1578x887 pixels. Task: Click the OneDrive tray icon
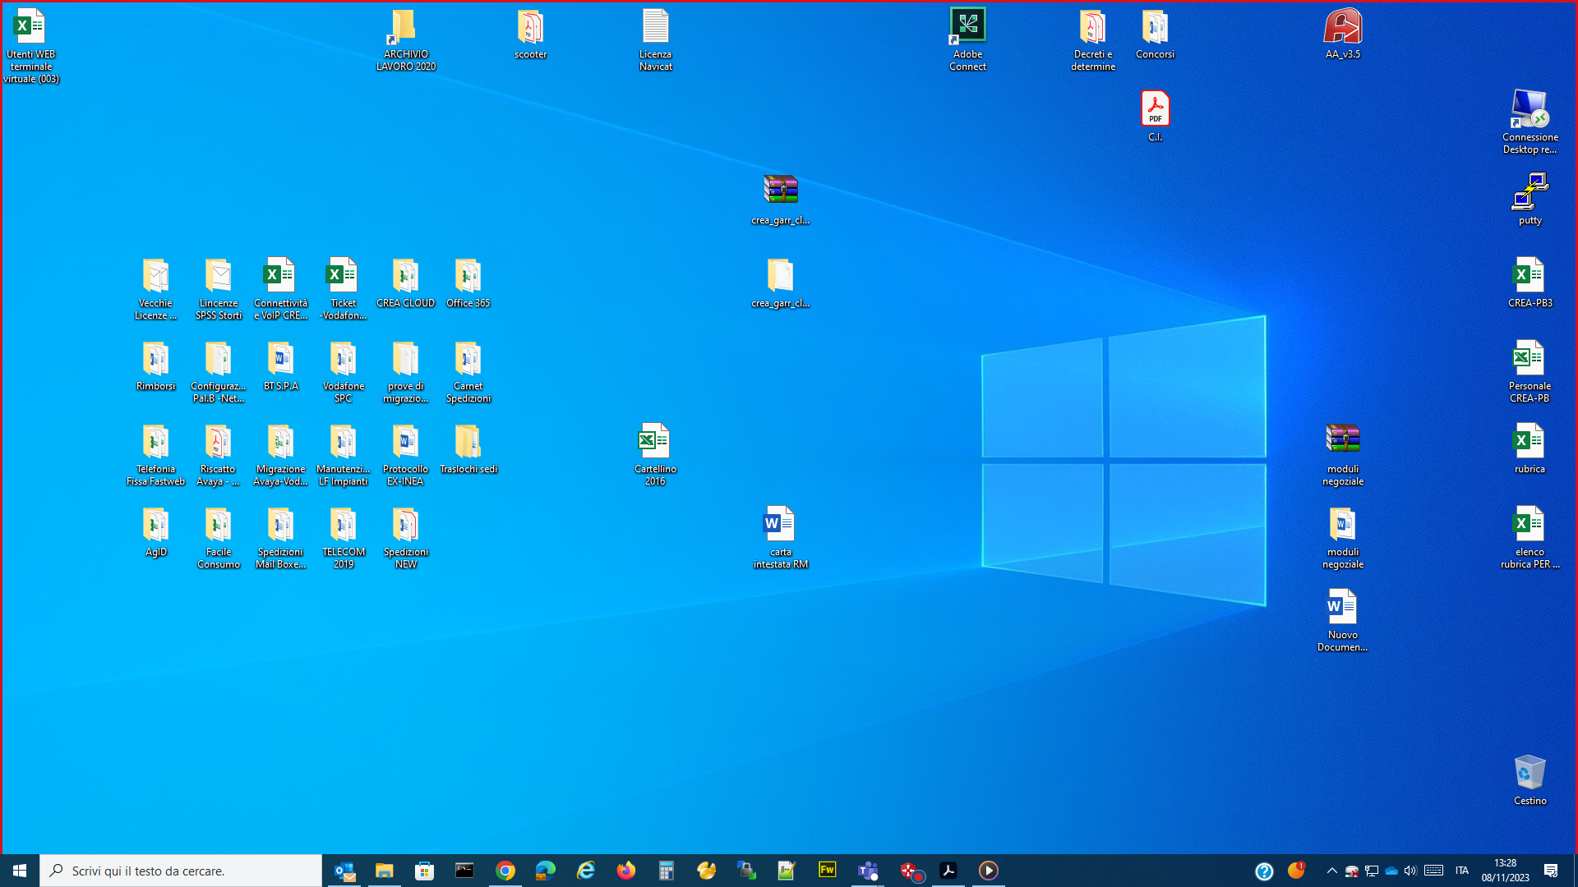tap(1391, 871)
